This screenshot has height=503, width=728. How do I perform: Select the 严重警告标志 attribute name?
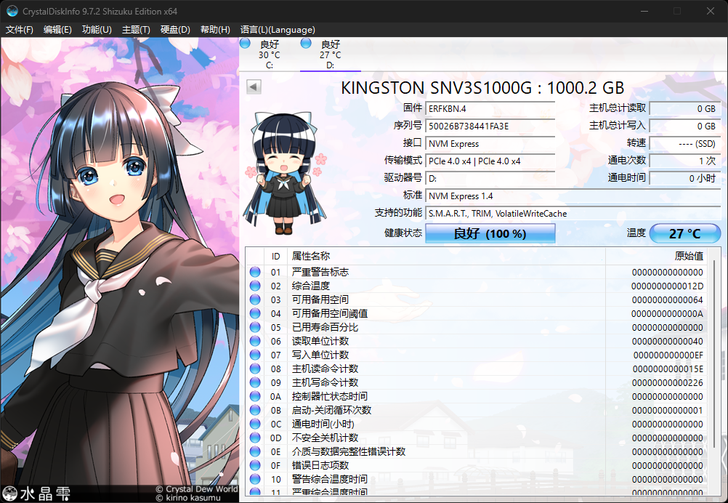coord(320,272)
